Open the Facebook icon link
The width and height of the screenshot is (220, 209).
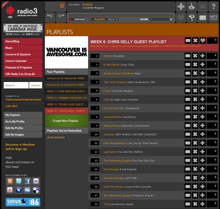27,181
